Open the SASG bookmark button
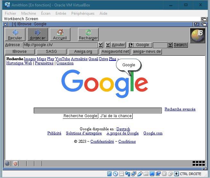The height and width of the screenshot is (178, 210). (51, 52)
